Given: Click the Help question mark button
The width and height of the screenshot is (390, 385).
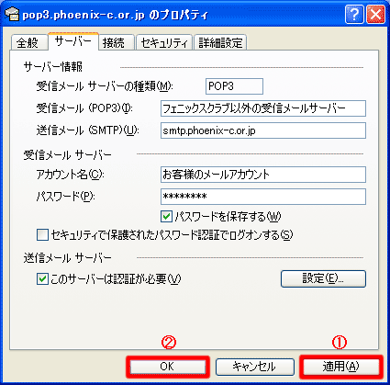Looking at the screenshot, I should tap(354, 14).
